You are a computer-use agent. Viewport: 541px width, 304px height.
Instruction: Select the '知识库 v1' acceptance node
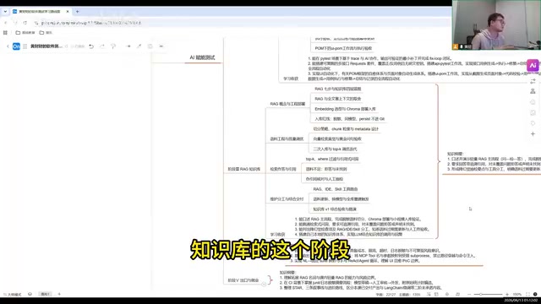(x=335, y=209)
